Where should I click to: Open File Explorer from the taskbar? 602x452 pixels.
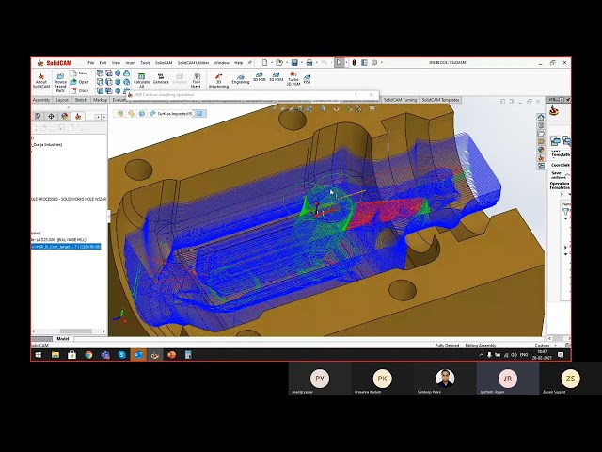55,355
